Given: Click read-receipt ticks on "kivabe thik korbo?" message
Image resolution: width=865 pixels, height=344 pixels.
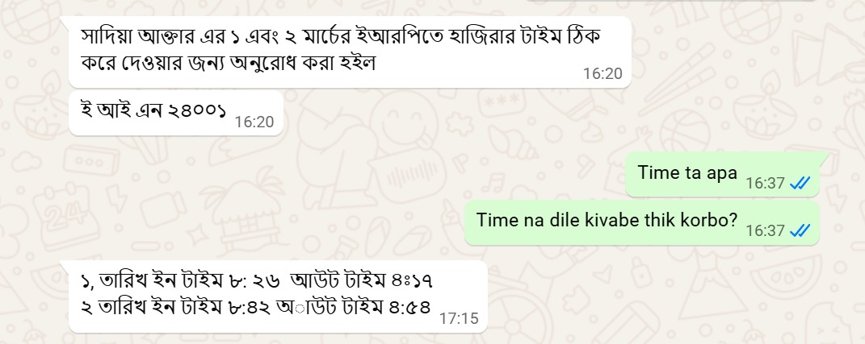Looking at the screenshot, I should 800,231.
